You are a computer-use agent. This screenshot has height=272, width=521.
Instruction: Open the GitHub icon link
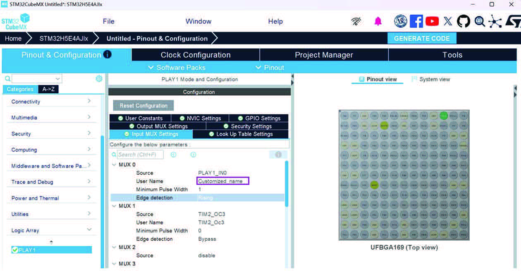pos(464,21)
